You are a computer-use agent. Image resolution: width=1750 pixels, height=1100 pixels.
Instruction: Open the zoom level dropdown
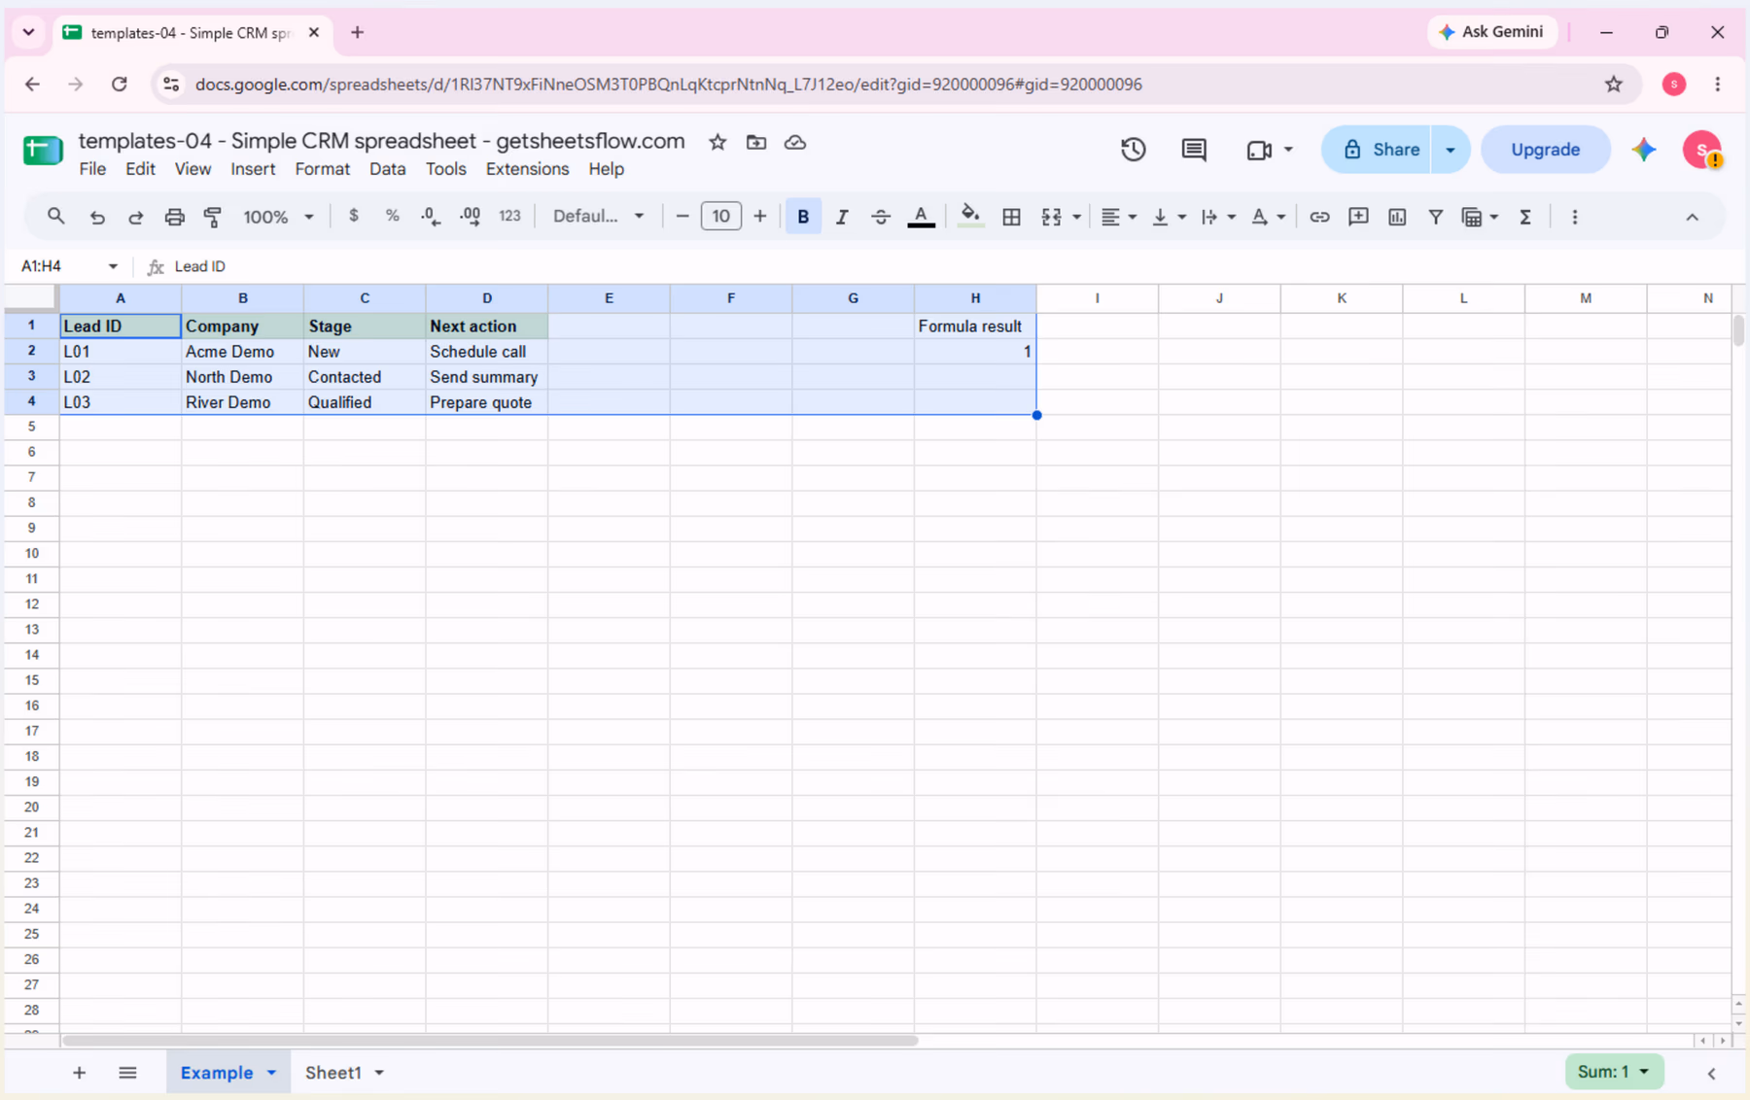click(x=278, y=217)
